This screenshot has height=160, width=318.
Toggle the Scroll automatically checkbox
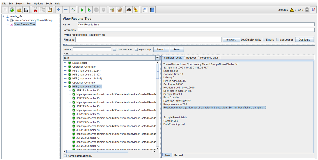click(x=65, y=156)
